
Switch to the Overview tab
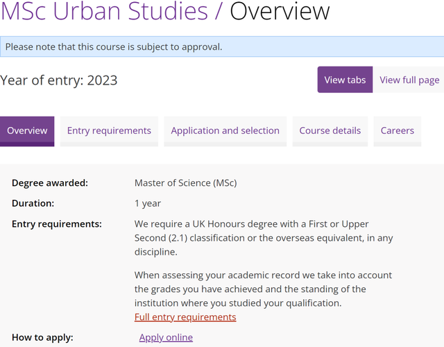pyautogui.click(x=27, y=130)
